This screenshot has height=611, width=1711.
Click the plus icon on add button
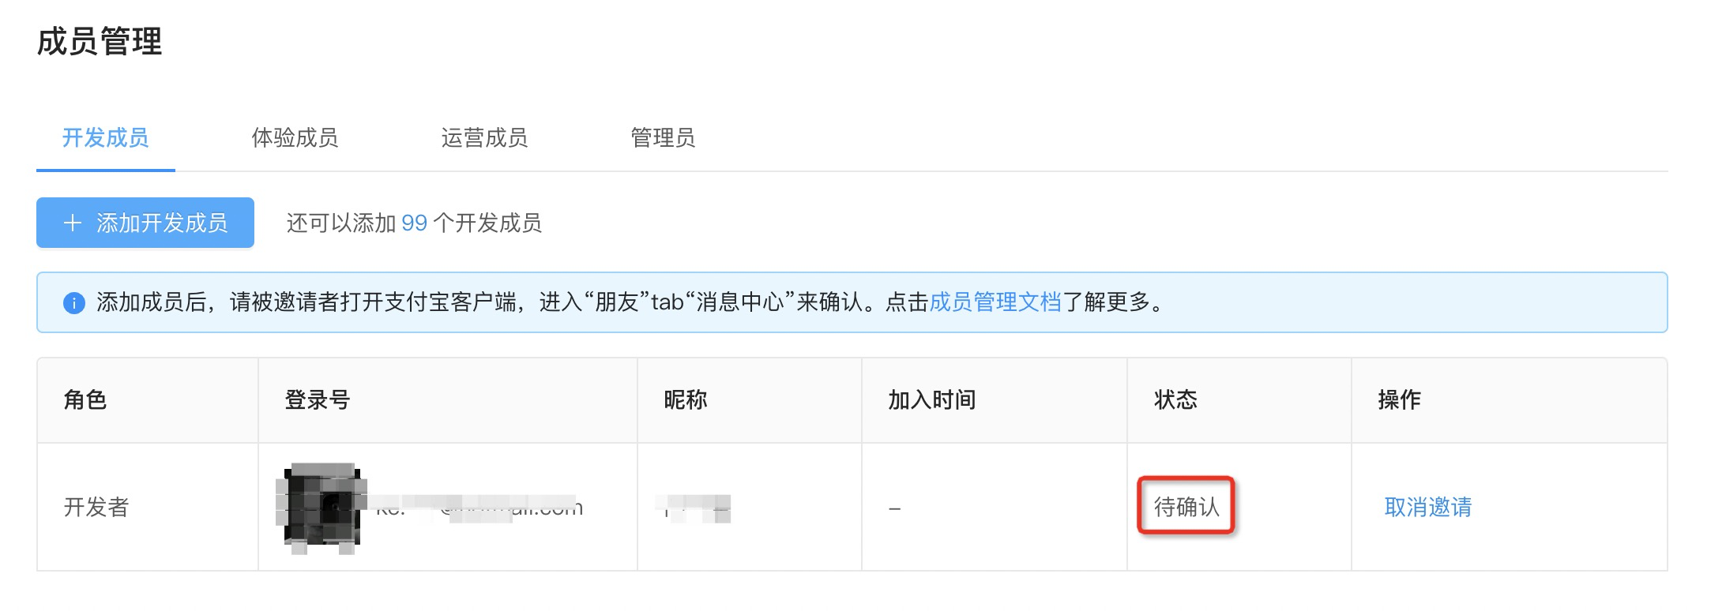pyautogui.click(x=73, y=223)
